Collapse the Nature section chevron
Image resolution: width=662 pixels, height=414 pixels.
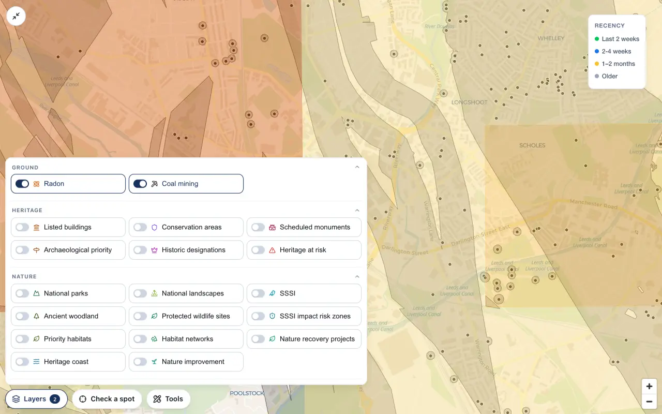(357, 277)
